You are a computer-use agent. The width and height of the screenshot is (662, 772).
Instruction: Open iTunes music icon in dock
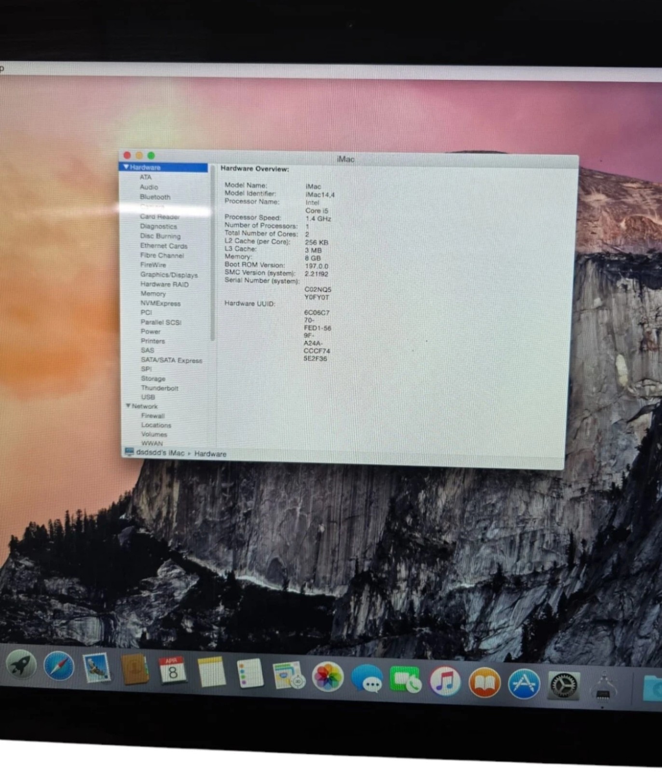pos(445,681)
